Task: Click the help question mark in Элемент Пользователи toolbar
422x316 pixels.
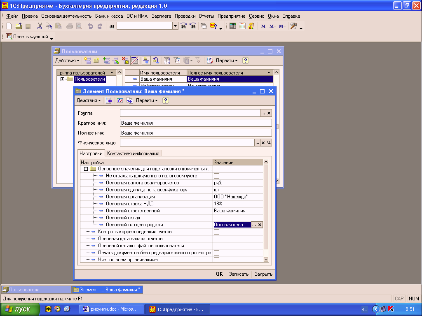Action: click(x=166, y=100)
